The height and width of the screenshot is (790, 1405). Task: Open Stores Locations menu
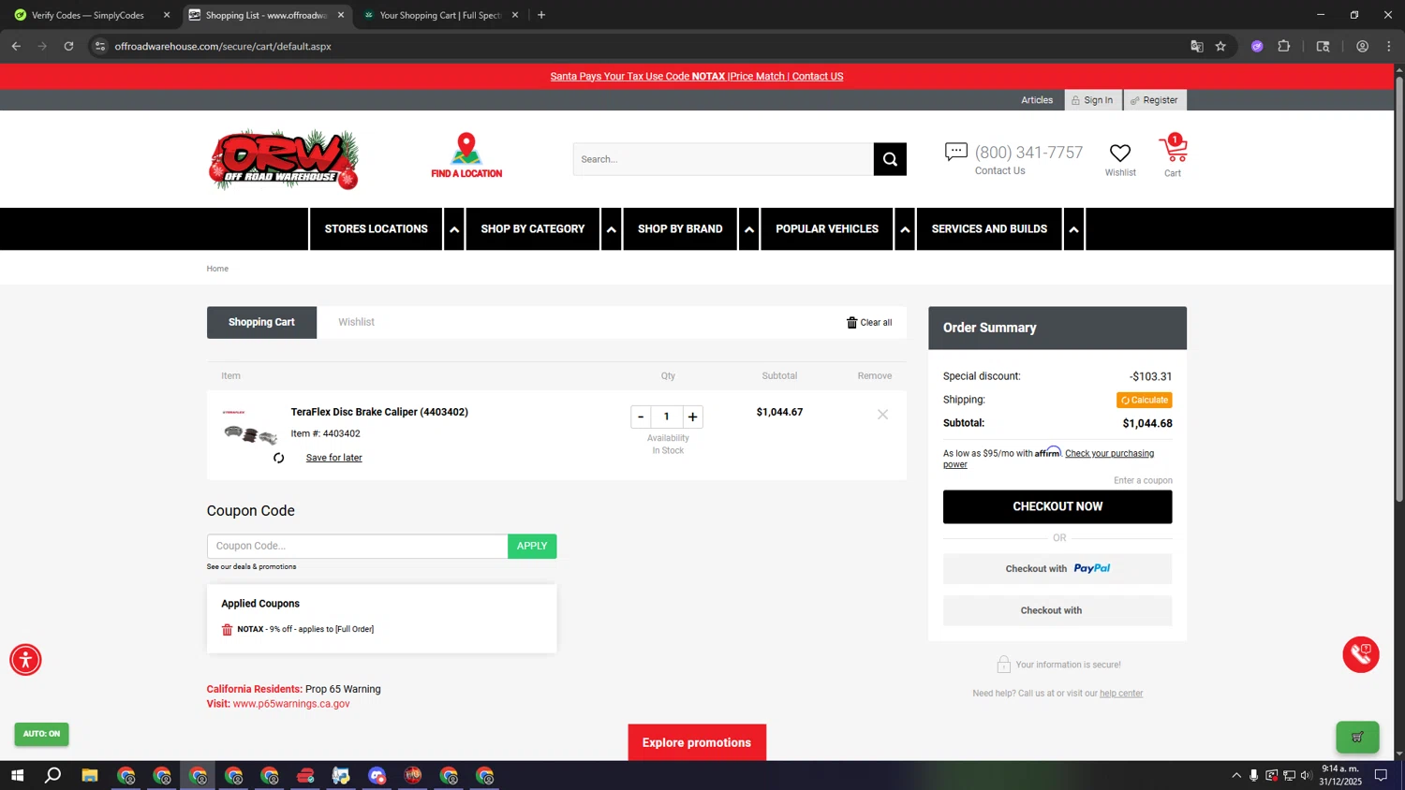[376, 229]
